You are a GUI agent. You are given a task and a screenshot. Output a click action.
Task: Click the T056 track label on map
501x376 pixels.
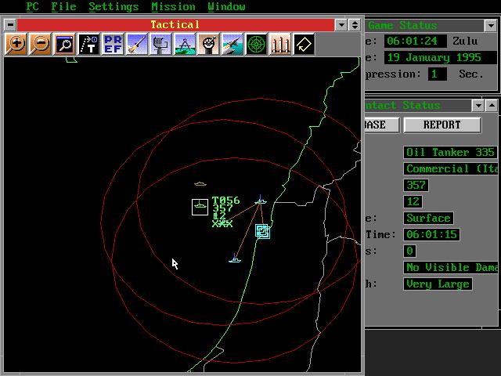225,201
